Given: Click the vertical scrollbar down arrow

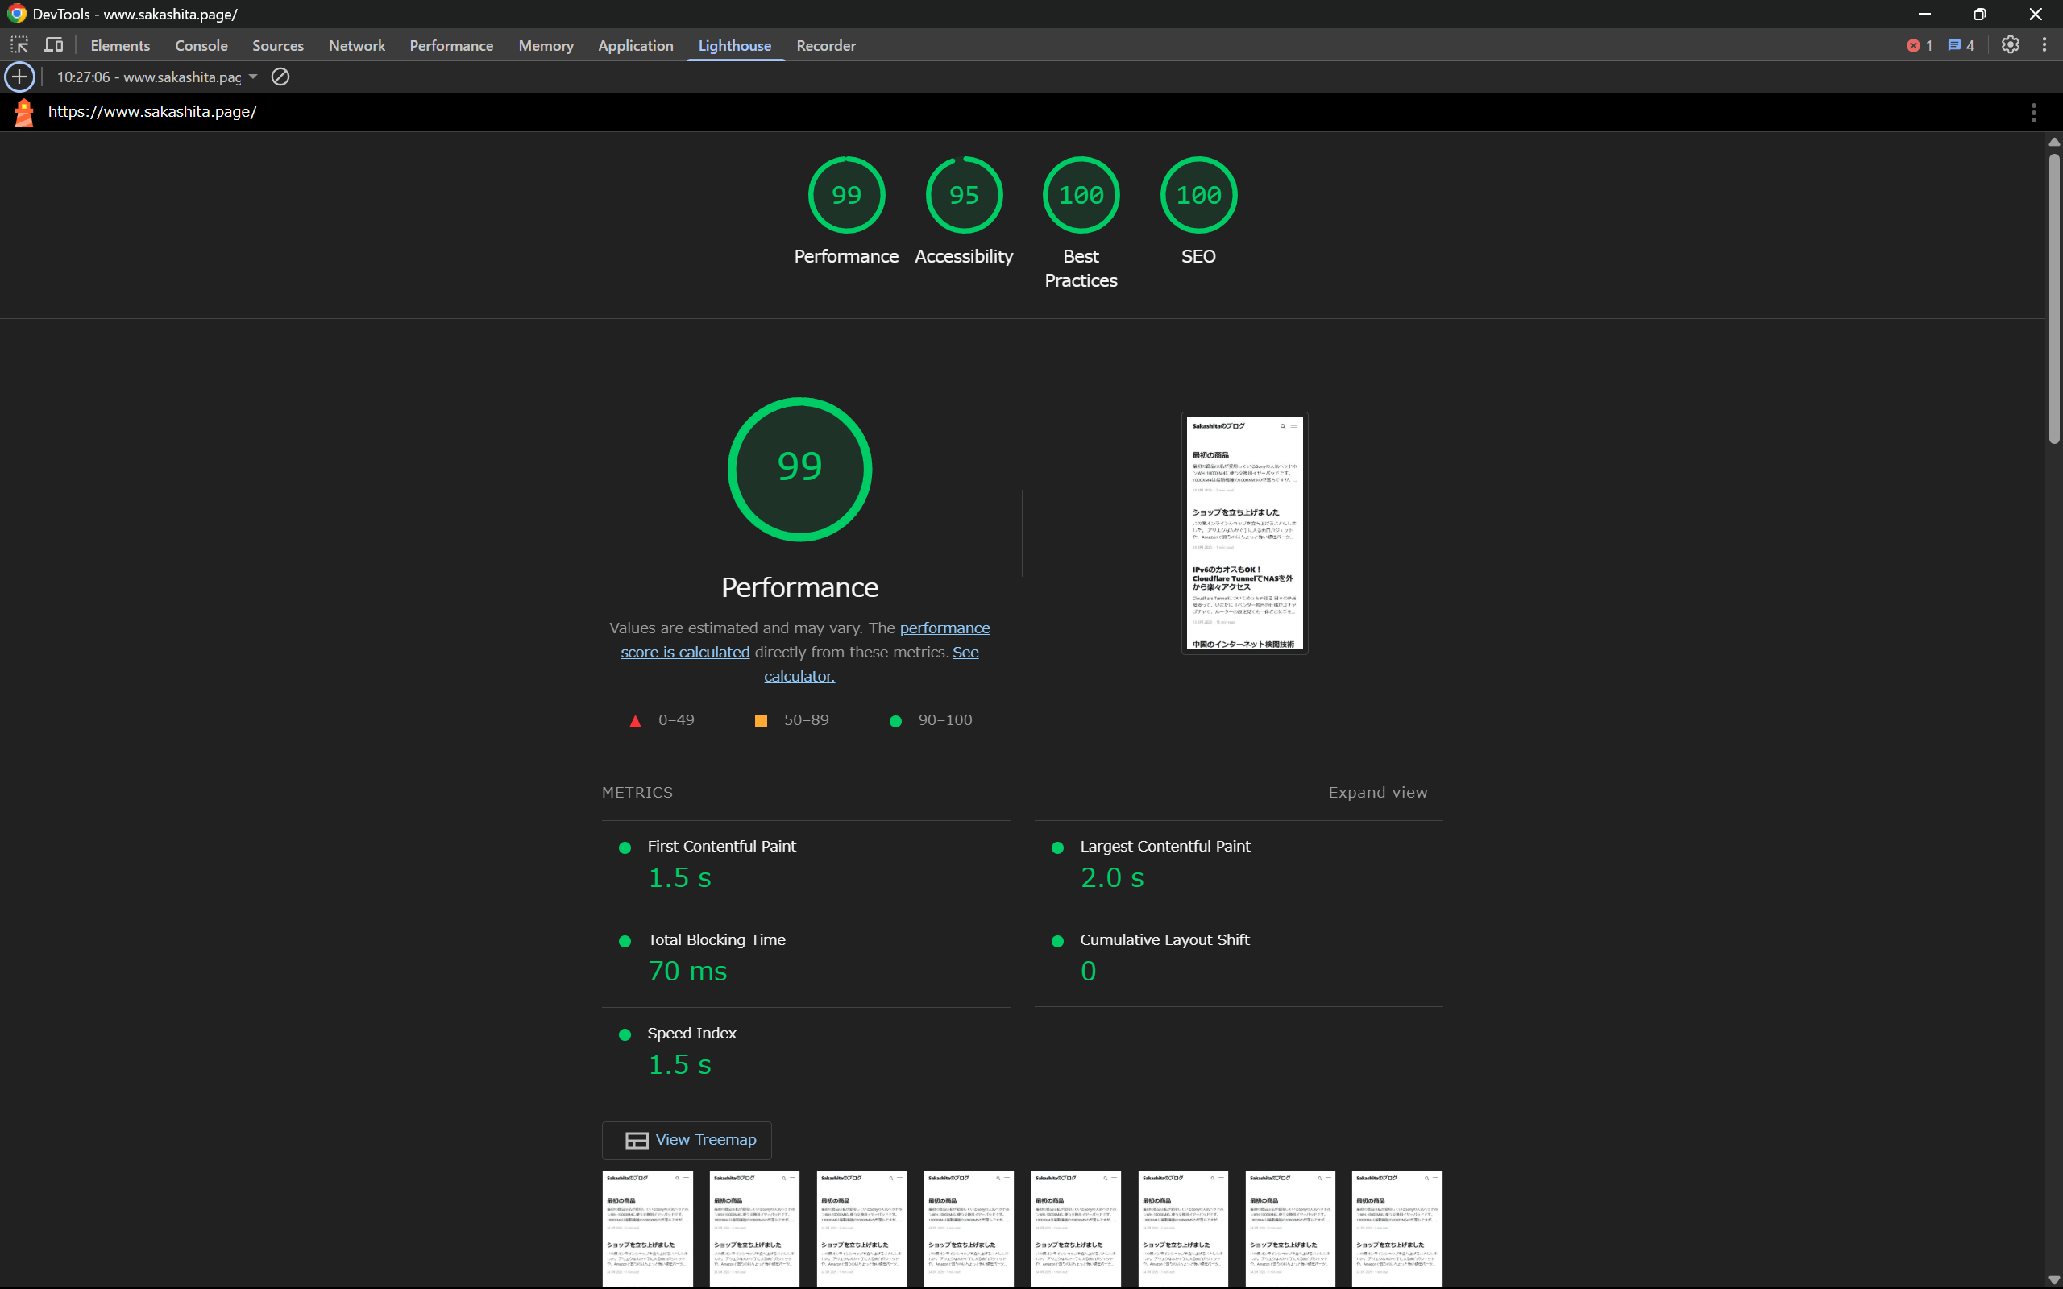Looking at the screenshot, I should tap(2053, 1279).
